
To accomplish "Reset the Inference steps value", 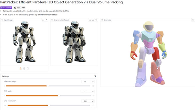I will pyautogui.click(x=93, y=82).
